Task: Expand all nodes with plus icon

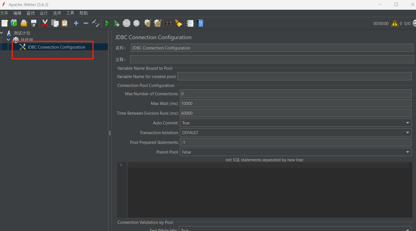Action: pos(76,23)
